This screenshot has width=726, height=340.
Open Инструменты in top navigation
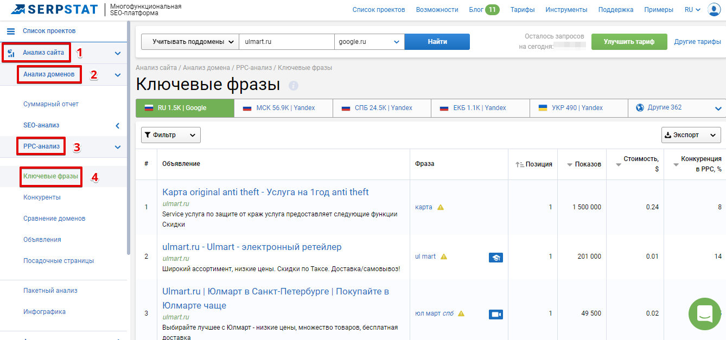coord(566,10)
